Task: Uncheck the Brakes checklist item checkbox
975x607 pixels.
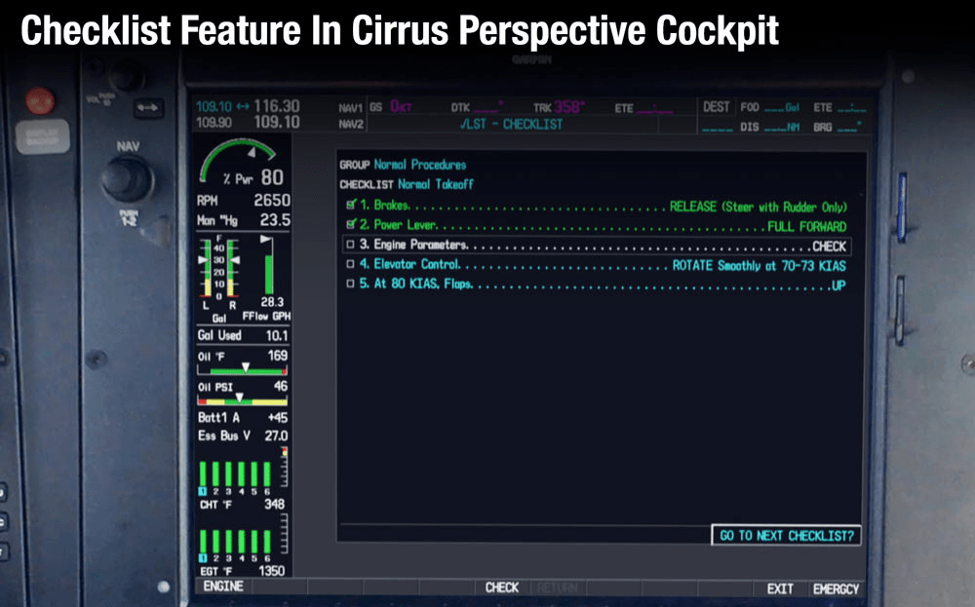Action: tap(351, 207)
